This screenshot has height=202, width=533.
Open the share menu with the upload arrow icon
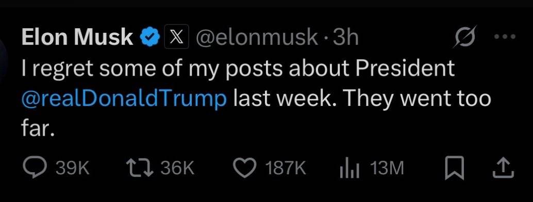pyautogui.click(x=503, y=169)
